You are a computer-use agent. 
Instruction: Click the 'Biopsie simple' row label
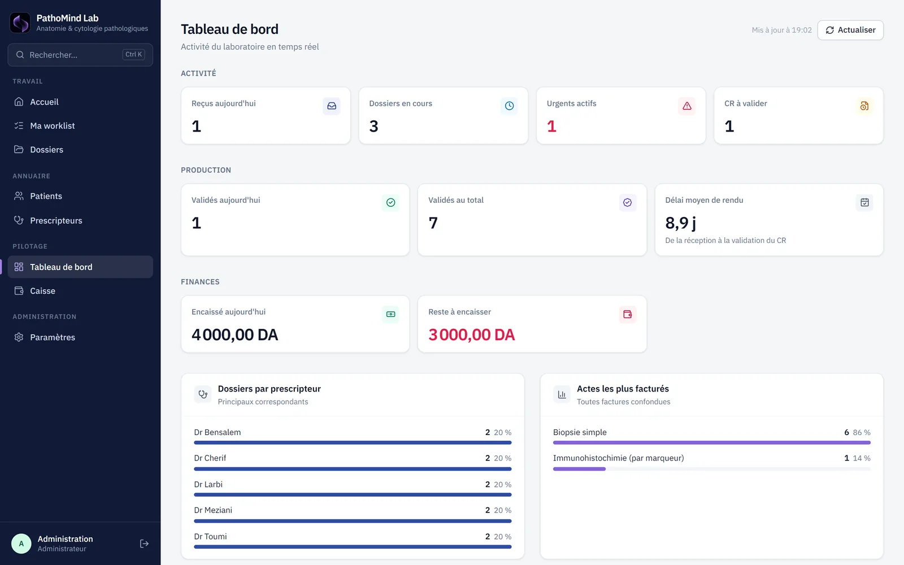point(580,432)
